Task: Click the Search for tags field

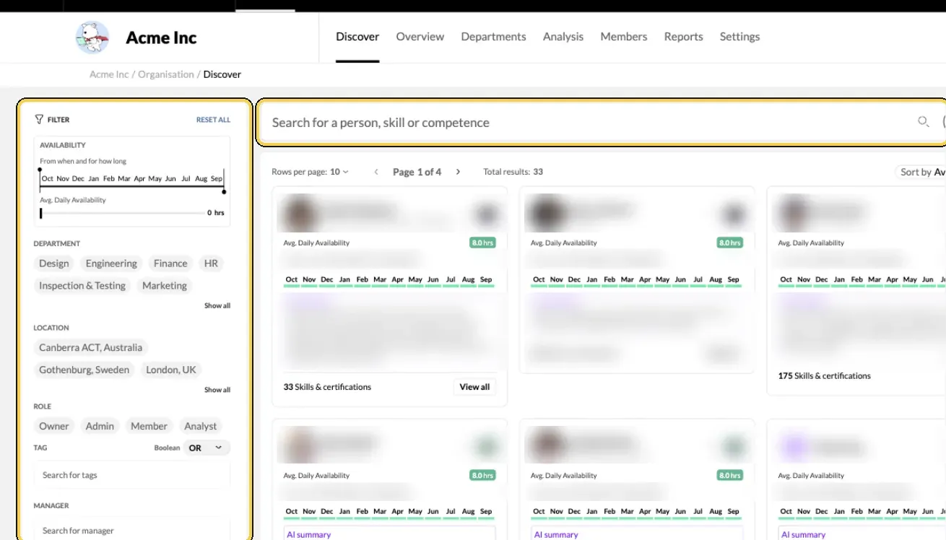Action: pyautogui.click(x=132, y=475)
